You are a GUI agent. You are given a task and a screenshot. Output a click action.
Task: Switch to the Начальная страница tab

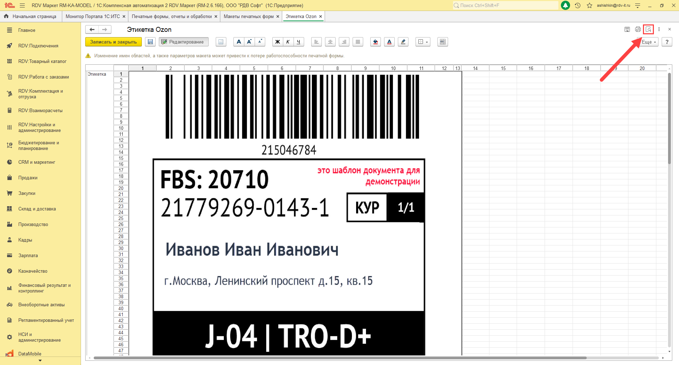[30, 16]
